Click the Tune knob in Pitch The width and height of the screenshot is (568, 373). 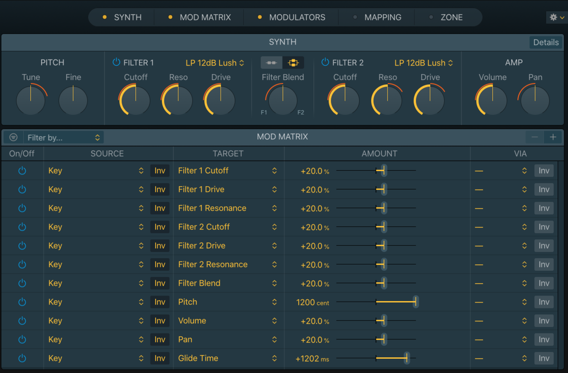pyautogui.click(x=31, y=100)
